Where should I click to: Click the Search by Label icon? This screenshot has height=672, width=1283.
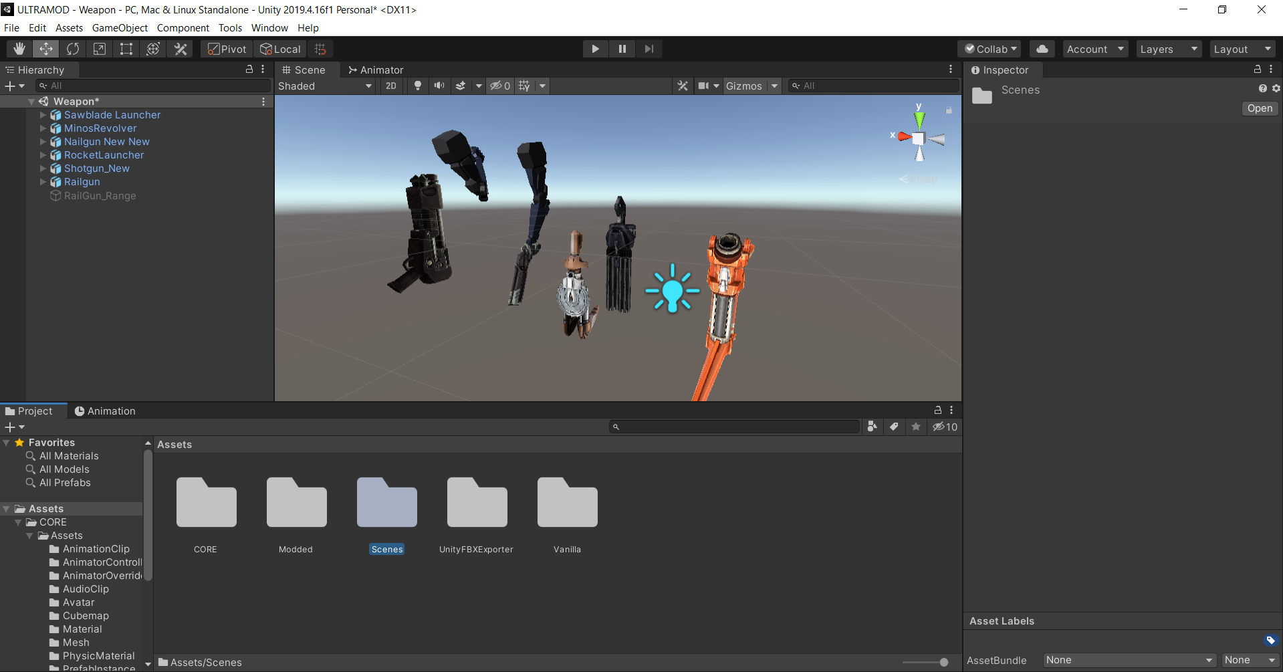[x=894, y=427]
